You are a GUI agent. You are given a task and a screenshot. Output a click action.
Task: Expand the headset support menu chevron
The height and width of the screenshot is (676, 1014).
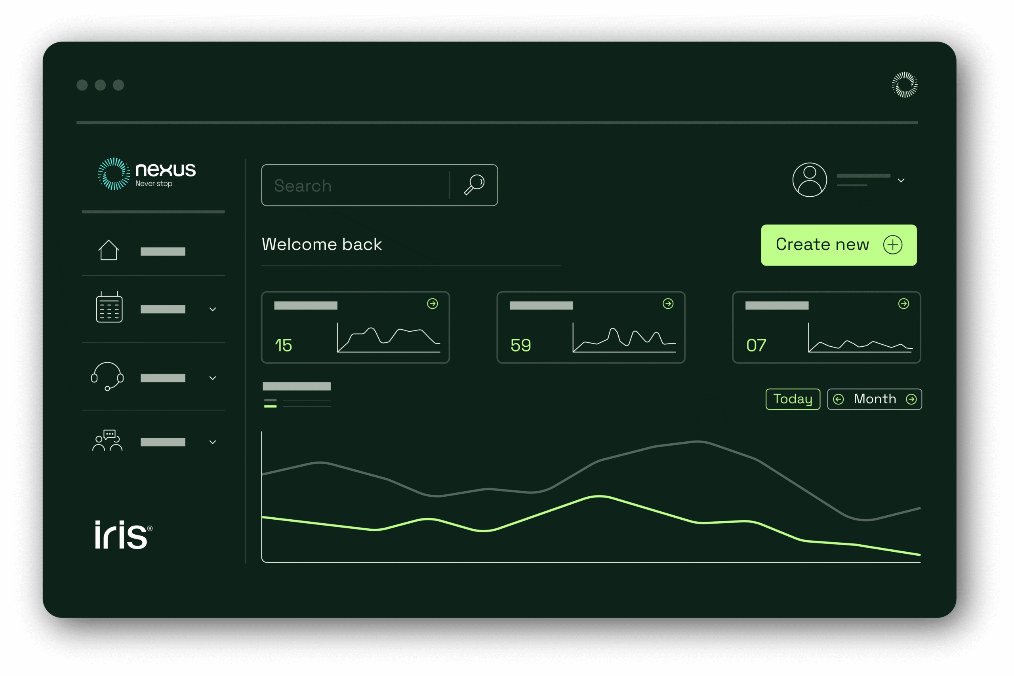click(x=213, y=378)
